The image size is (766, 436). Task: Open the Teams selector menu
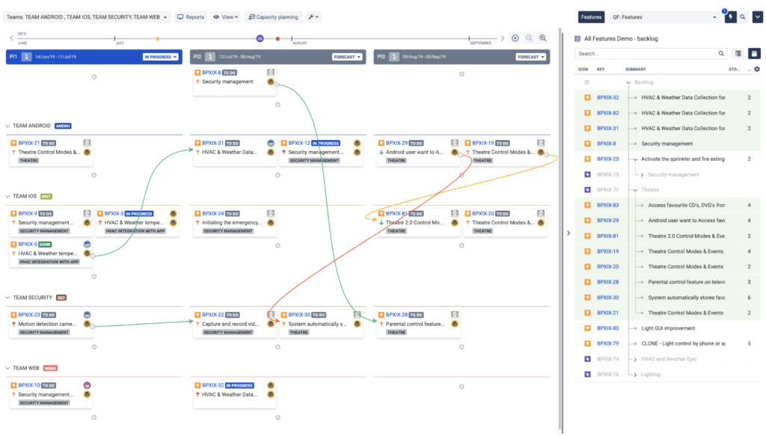pyautogui.click(x=87, y=16)
